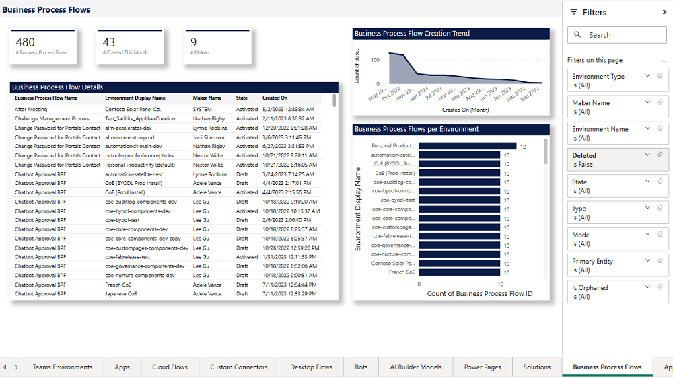Click in the Filters Search input field
Screen dimensions: 673x378
tap(616, 35)
